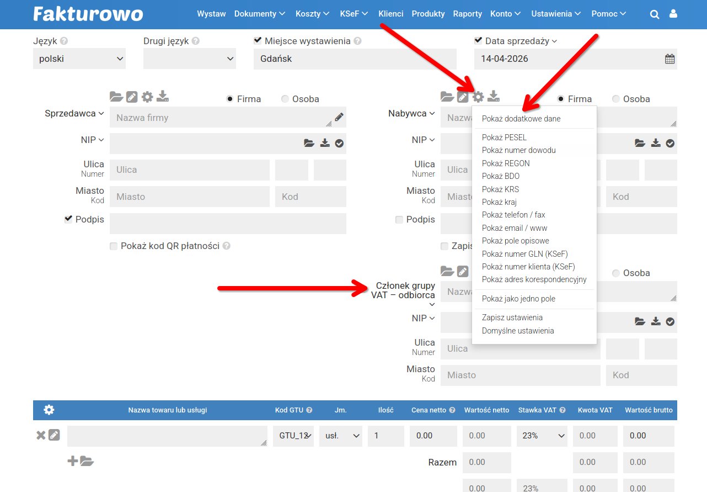Open the unit dropdown showing usł.

pyautogui.click(x=342, y=436)
